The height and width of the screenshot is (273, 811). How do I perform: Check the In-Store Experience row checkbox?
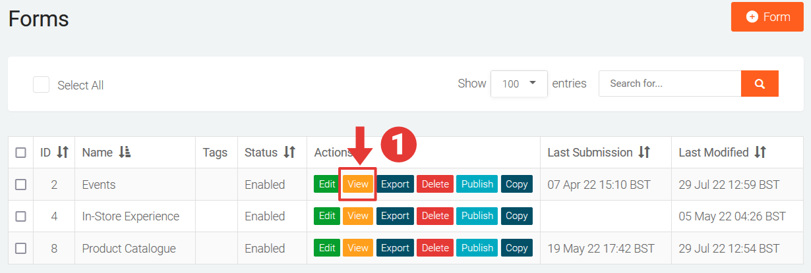point(20,216)
